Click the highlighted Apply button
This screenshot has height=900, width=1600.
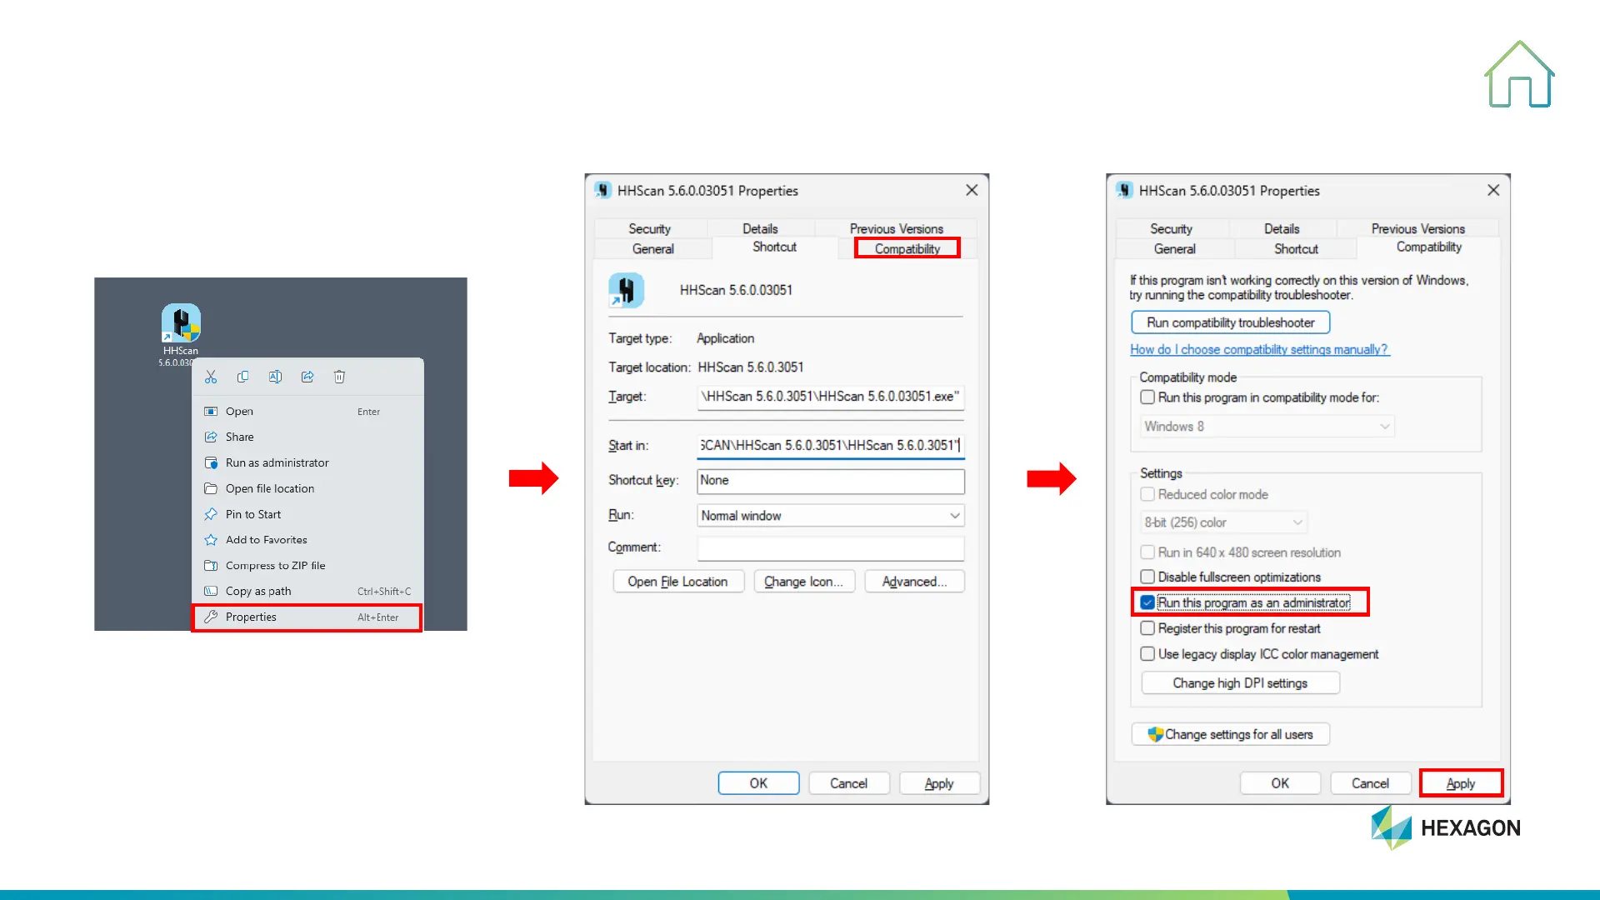[x=1460, y=783]
